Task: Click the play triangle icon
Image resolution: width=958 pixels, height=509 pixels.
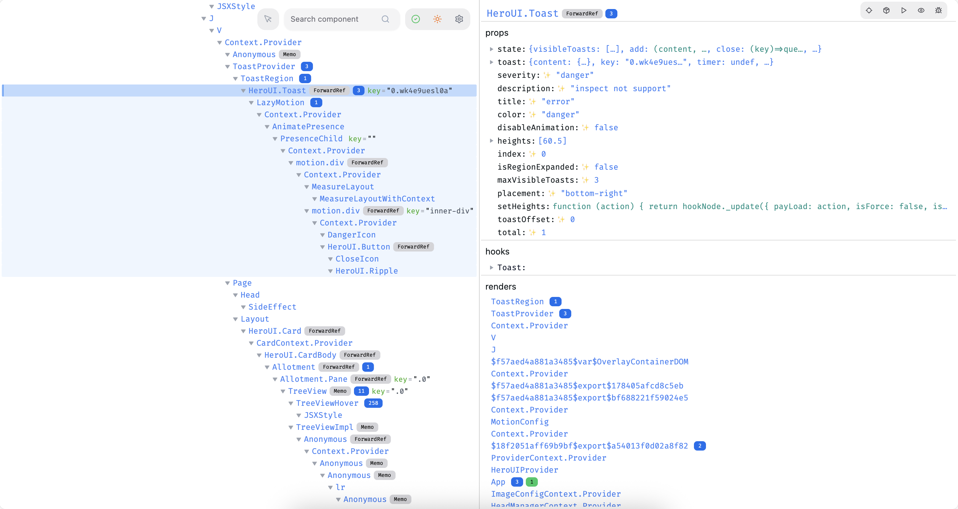Action: (x=904, y=10)
